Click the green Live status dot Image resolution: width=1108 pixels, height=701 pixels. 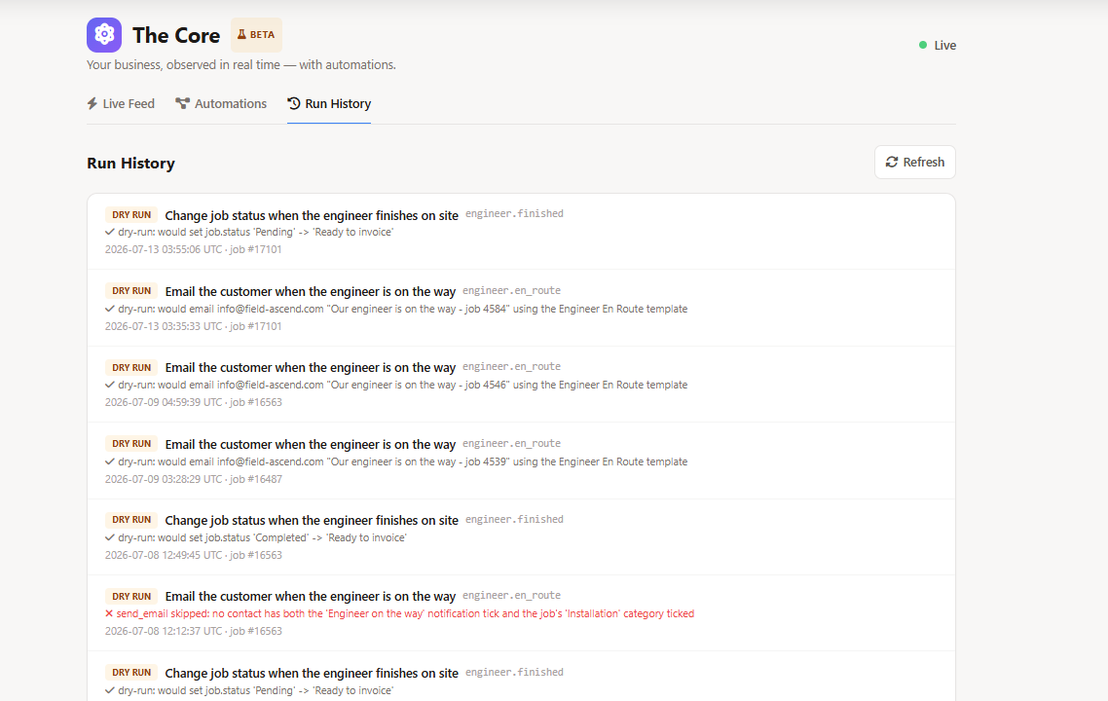tap(923, 45)
